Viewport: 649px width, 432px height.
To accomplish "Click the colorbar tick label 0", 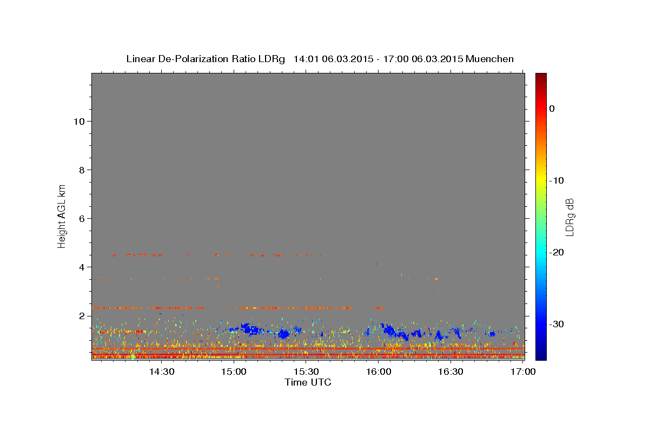I will (x=552, y=109).
